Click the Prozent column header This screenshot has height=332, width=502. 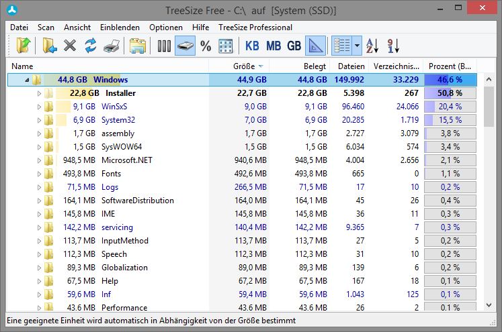click(450, 66)
